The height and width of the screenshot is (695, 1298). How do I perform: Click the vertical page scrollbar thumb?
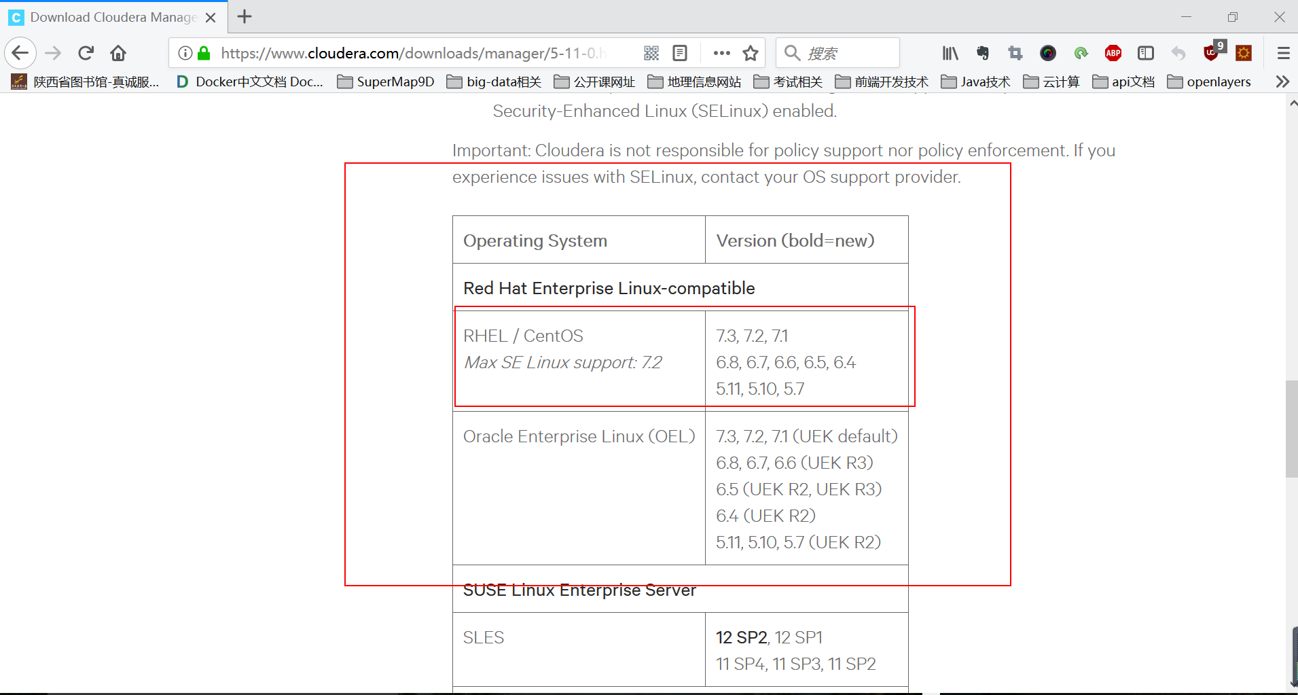click(x=1291, y=429)
